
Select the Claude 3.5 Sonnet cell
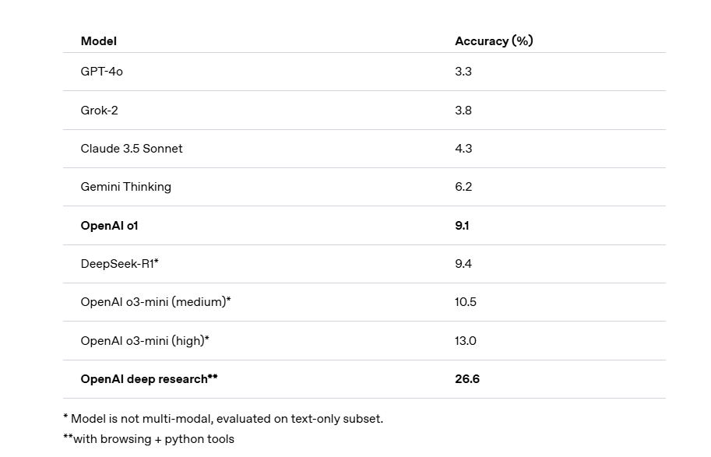point(132,148)
